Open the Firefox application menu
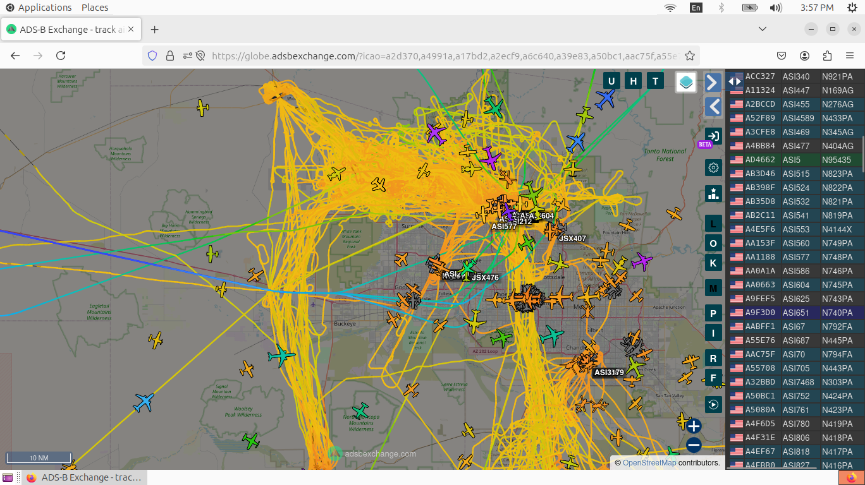Viewport: 865px width, 485px height. [850, 56]
